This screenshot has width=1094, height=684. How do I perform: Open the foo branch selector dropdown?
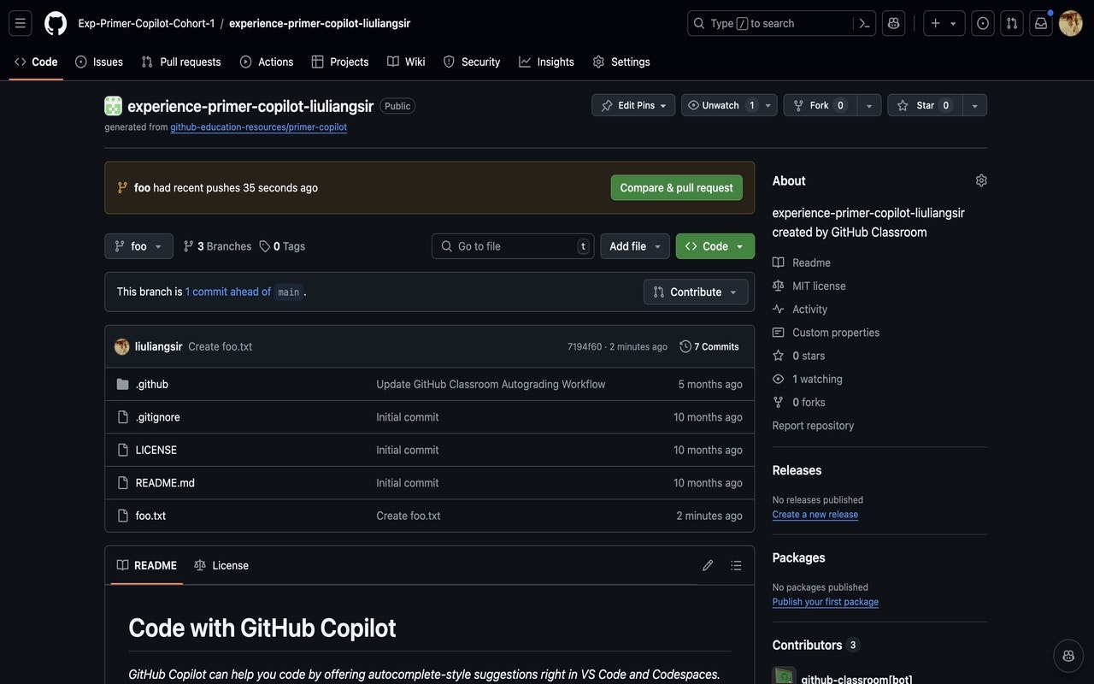click(x=138, y=246)
